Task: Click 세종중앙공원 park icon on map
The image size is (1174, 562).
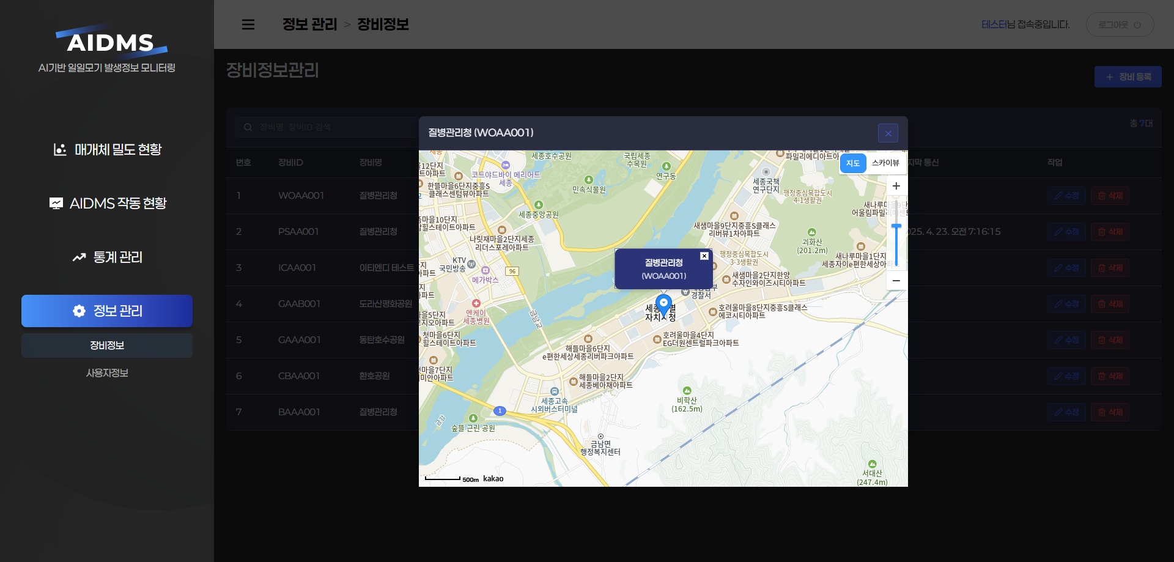Action: point(539,205)
